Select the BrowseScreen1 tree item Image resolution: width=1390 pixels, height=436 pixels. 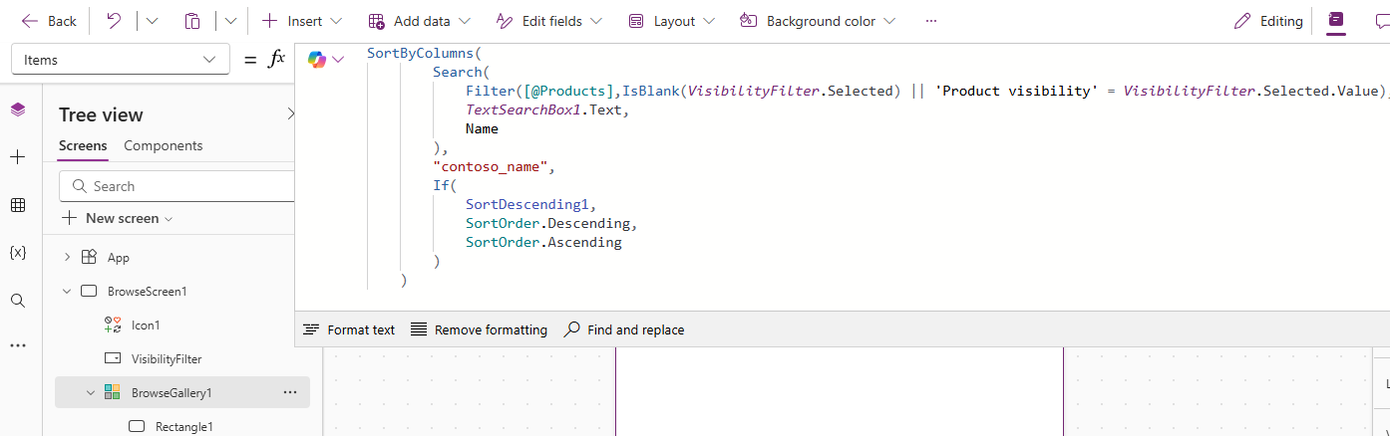click(x=148, y=292)
